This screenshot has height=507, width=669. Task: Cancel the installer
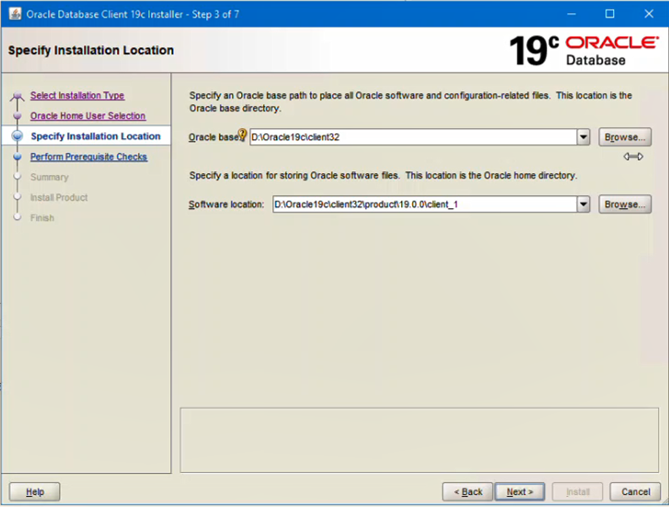635,491
